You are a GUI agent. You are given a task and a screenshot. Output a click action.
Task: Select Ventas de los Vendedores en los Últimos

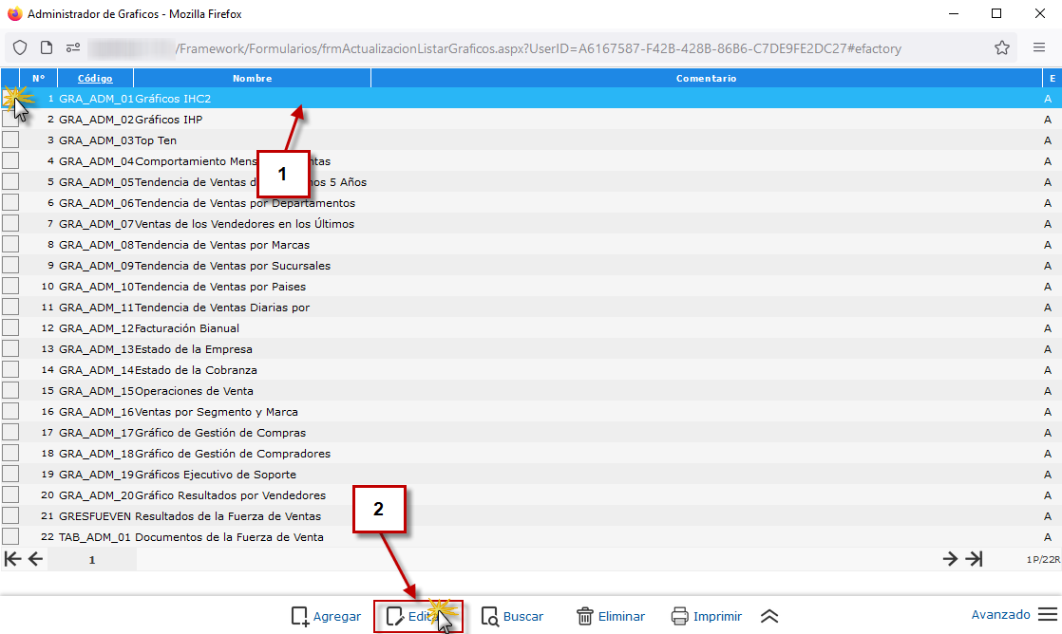pyautogui.click(x=531, y=224)
